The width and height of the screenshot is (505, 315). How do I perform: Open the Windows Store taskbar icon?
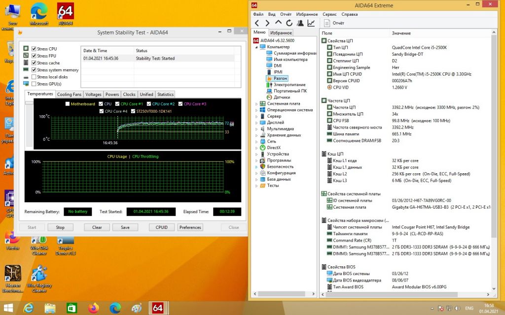72,308
